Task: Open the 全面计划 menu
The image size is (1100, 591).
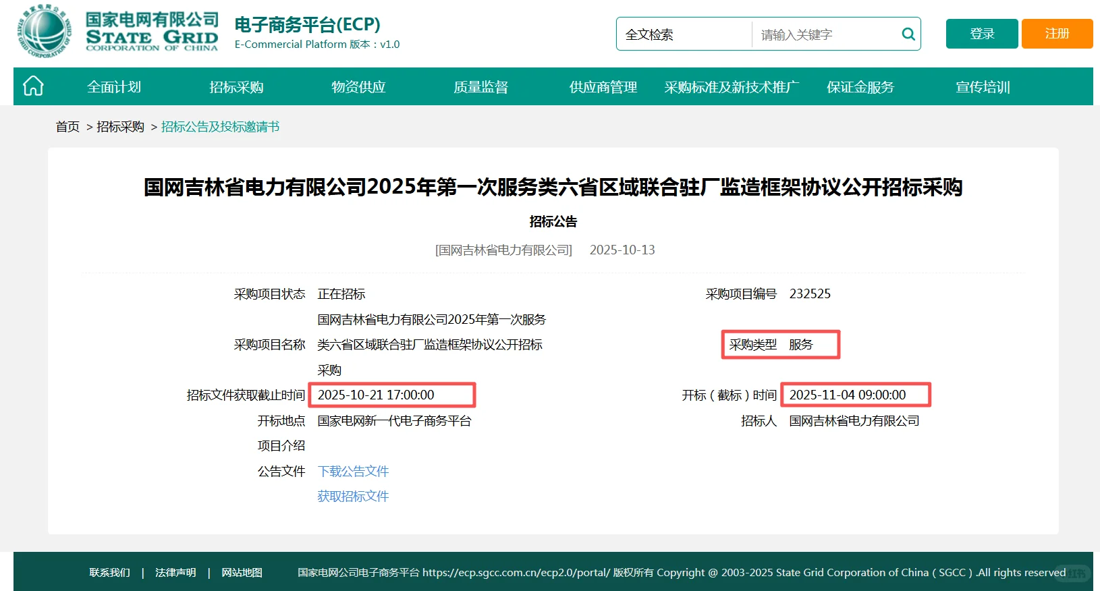Action: click(114, 87)
